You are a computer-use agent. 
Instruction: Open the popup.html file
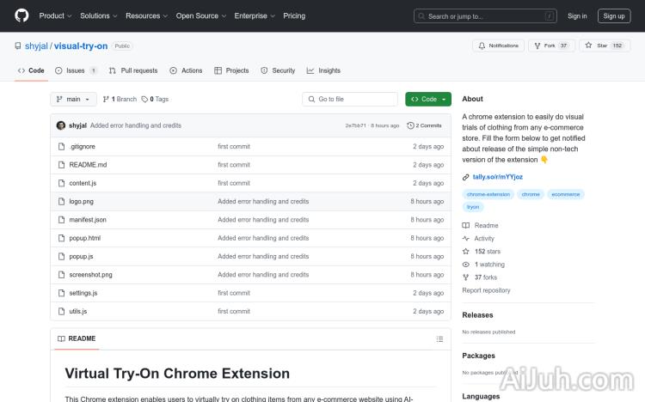[x=85, y=238]
